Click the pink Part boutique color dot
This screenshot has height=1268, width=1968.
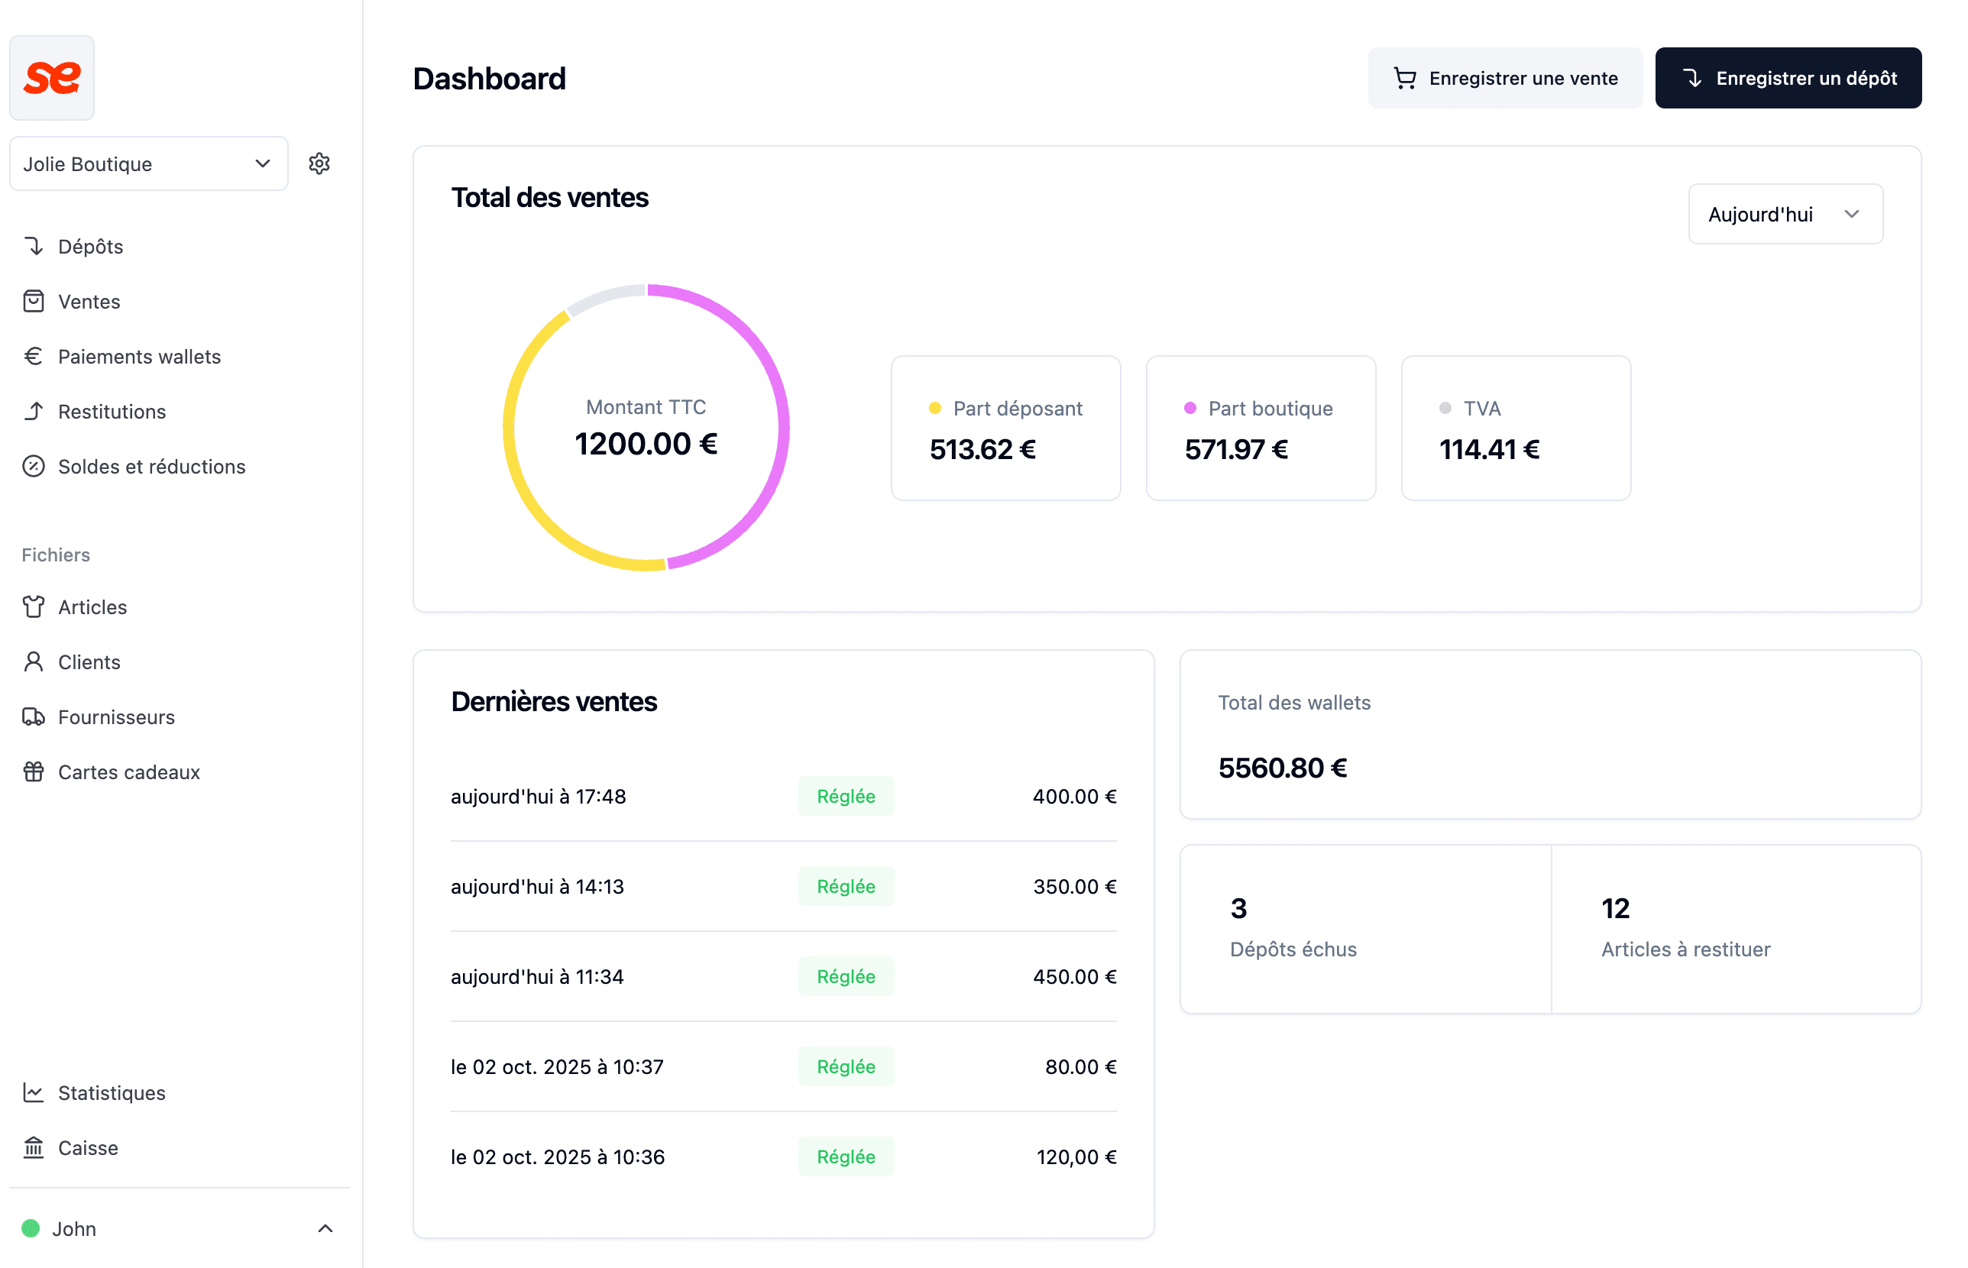1190,409
